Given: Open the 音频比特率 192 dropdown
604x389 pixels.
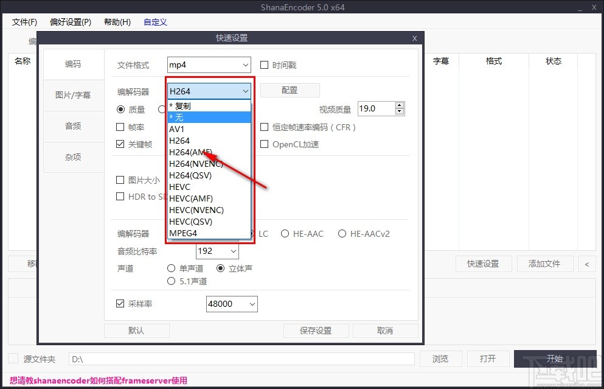Looking at the screenshot, I should [x=217, y=251].
